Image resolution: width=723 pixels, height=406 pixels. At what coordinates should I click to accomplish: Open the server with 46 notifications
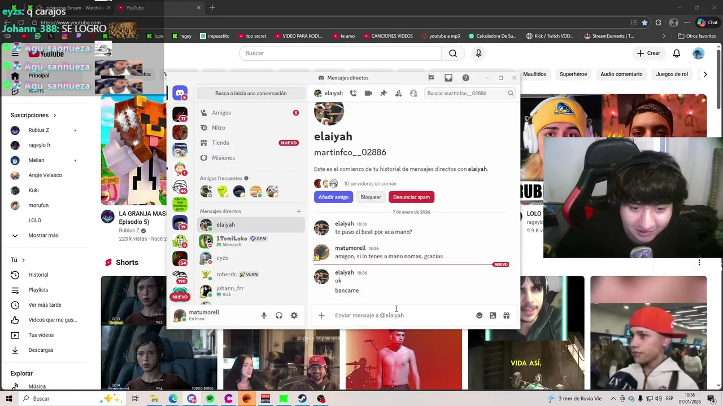[180, 186]
